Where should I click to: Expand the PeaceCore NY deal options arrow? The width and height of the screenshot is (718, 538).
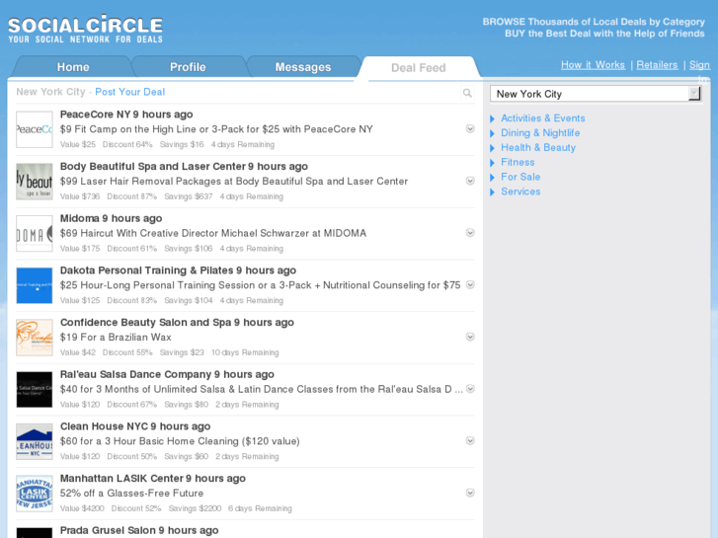(470, 128)
